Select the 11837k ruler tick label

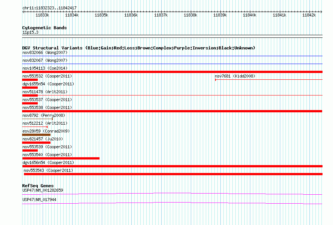[161, 15]
